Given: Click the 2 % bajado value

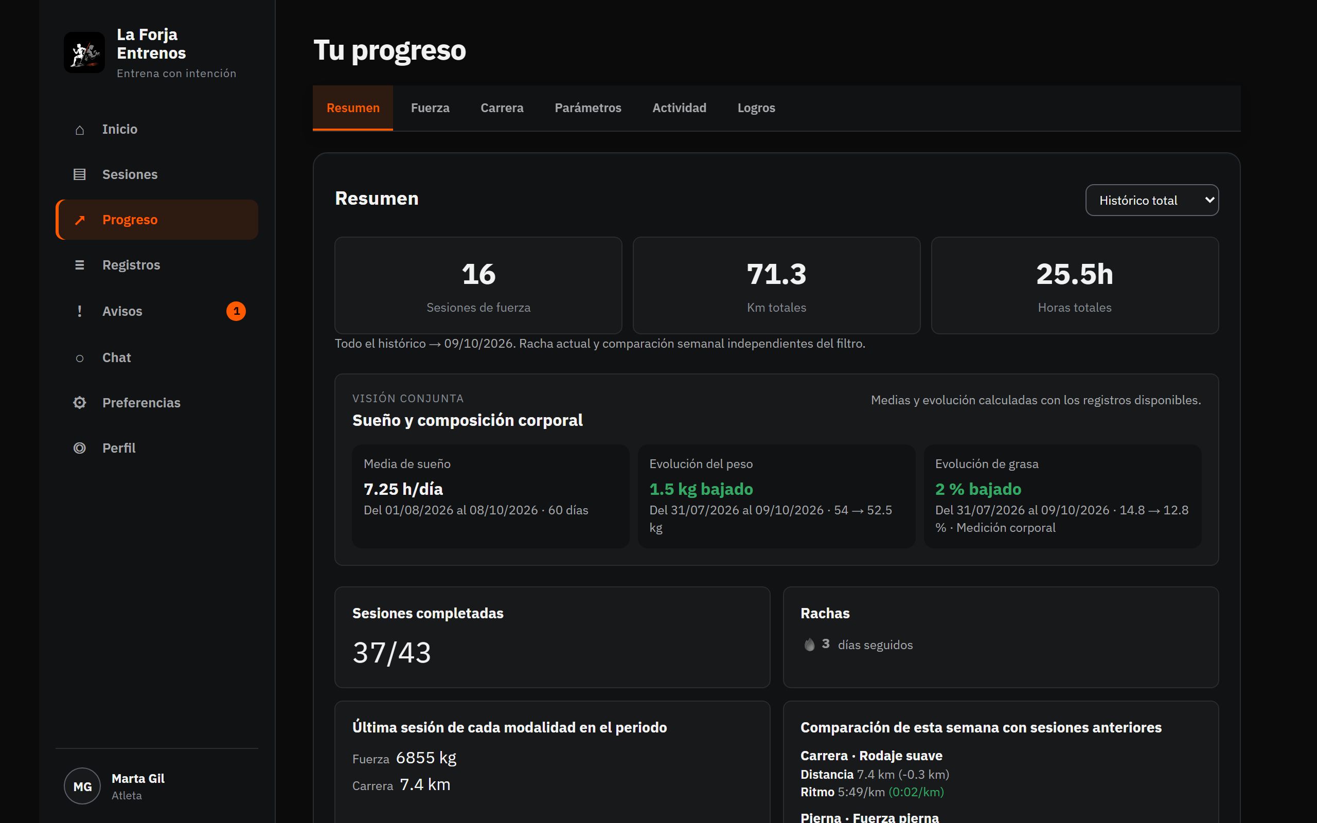Looking at the screenshot, I should [x=978, y=489].
